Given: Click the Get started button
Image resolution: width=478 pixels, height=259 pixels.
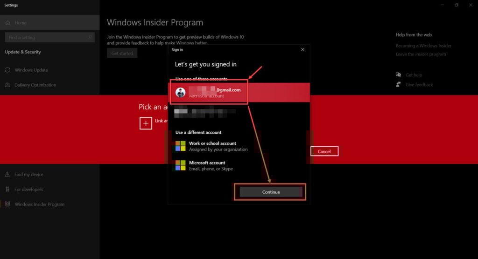Looking at the screenshot, I should (122, 53).
